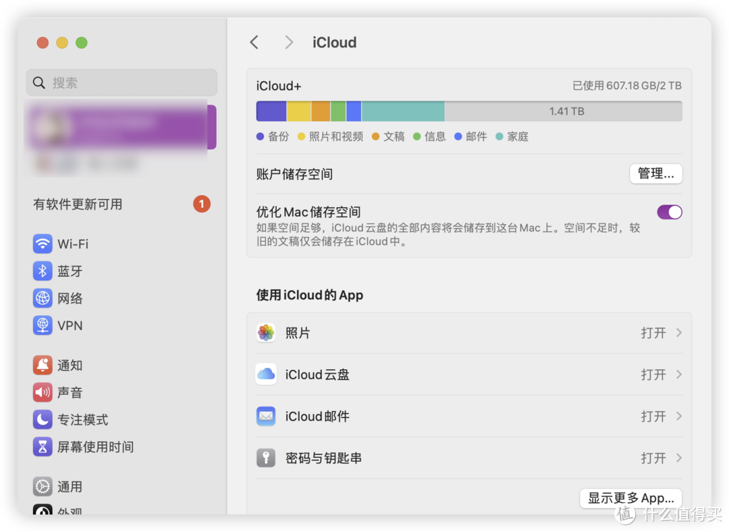Expand the iCloud 邮件 row chevron
Viewport: 729px width, 532px height.
tap(680, 416)
